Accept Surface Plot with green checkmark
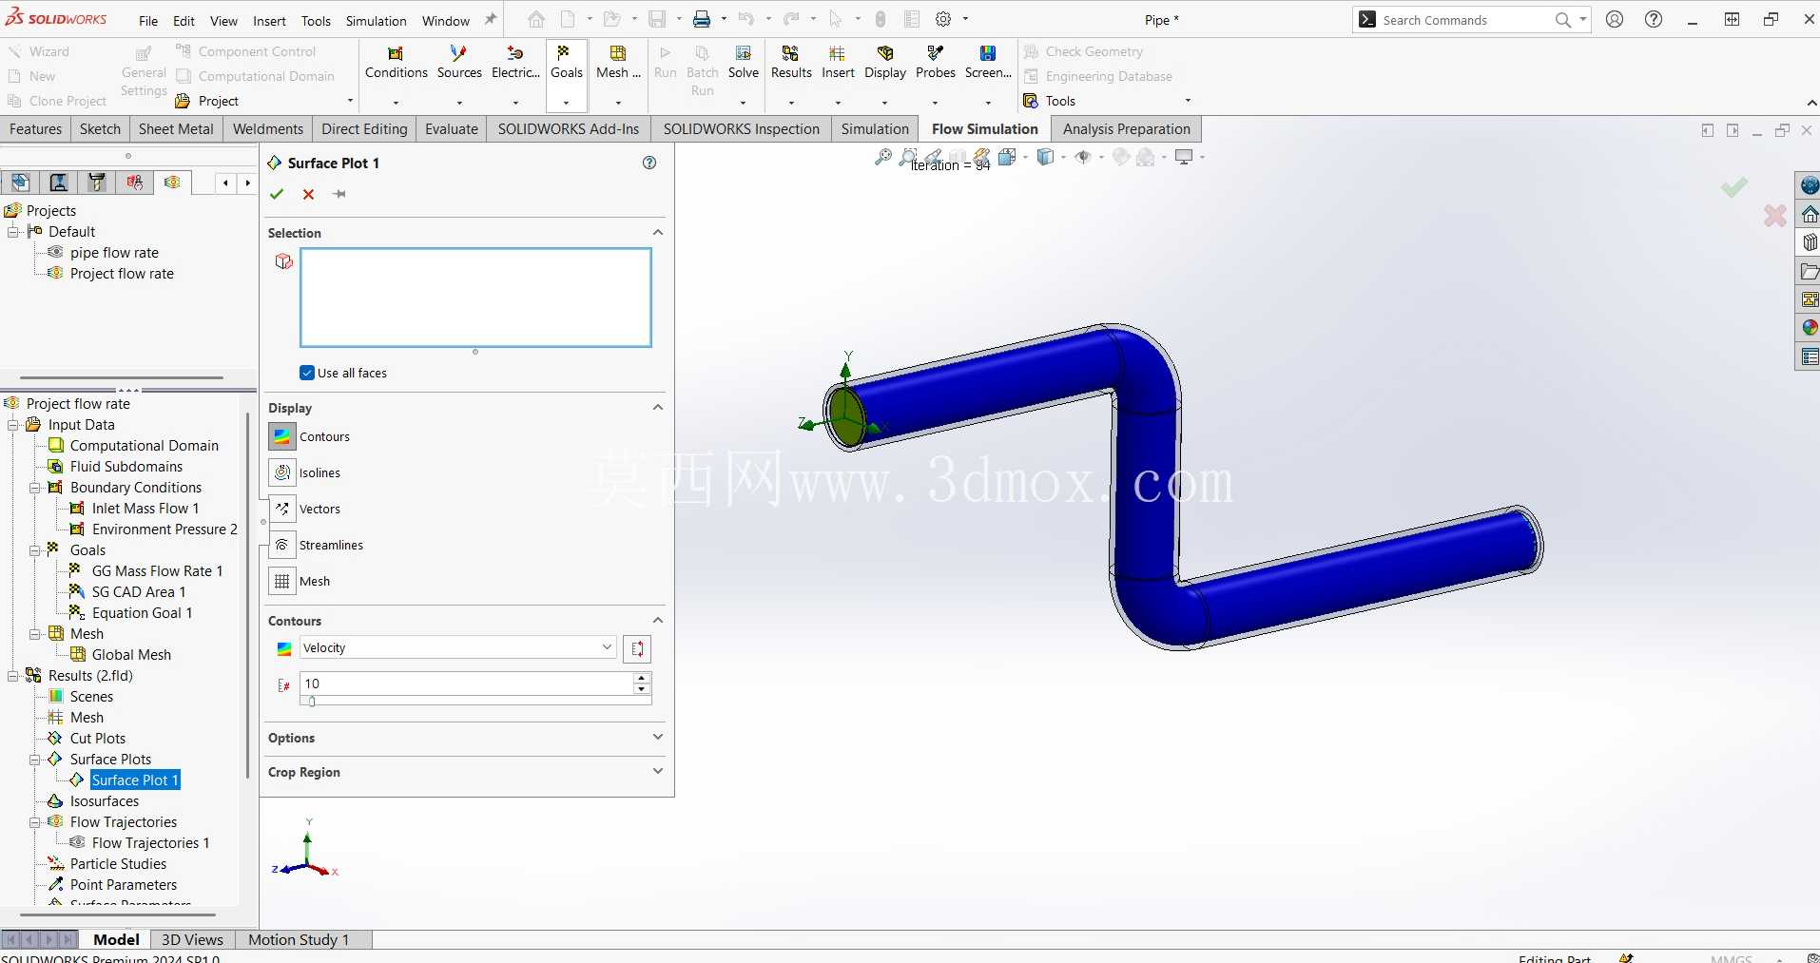 (x=277, y=194)
